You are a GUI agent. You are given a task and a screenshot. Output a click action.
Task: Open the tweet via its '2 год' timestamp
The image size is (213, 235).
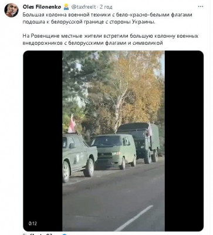(x=106, y=7)
